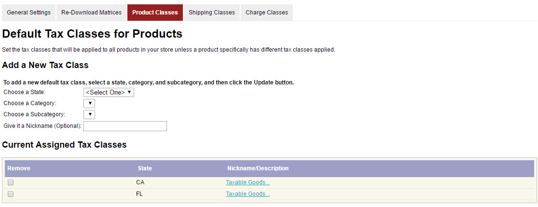
Task: Click the Nickname/Description column header
Action: pos(258,168)
